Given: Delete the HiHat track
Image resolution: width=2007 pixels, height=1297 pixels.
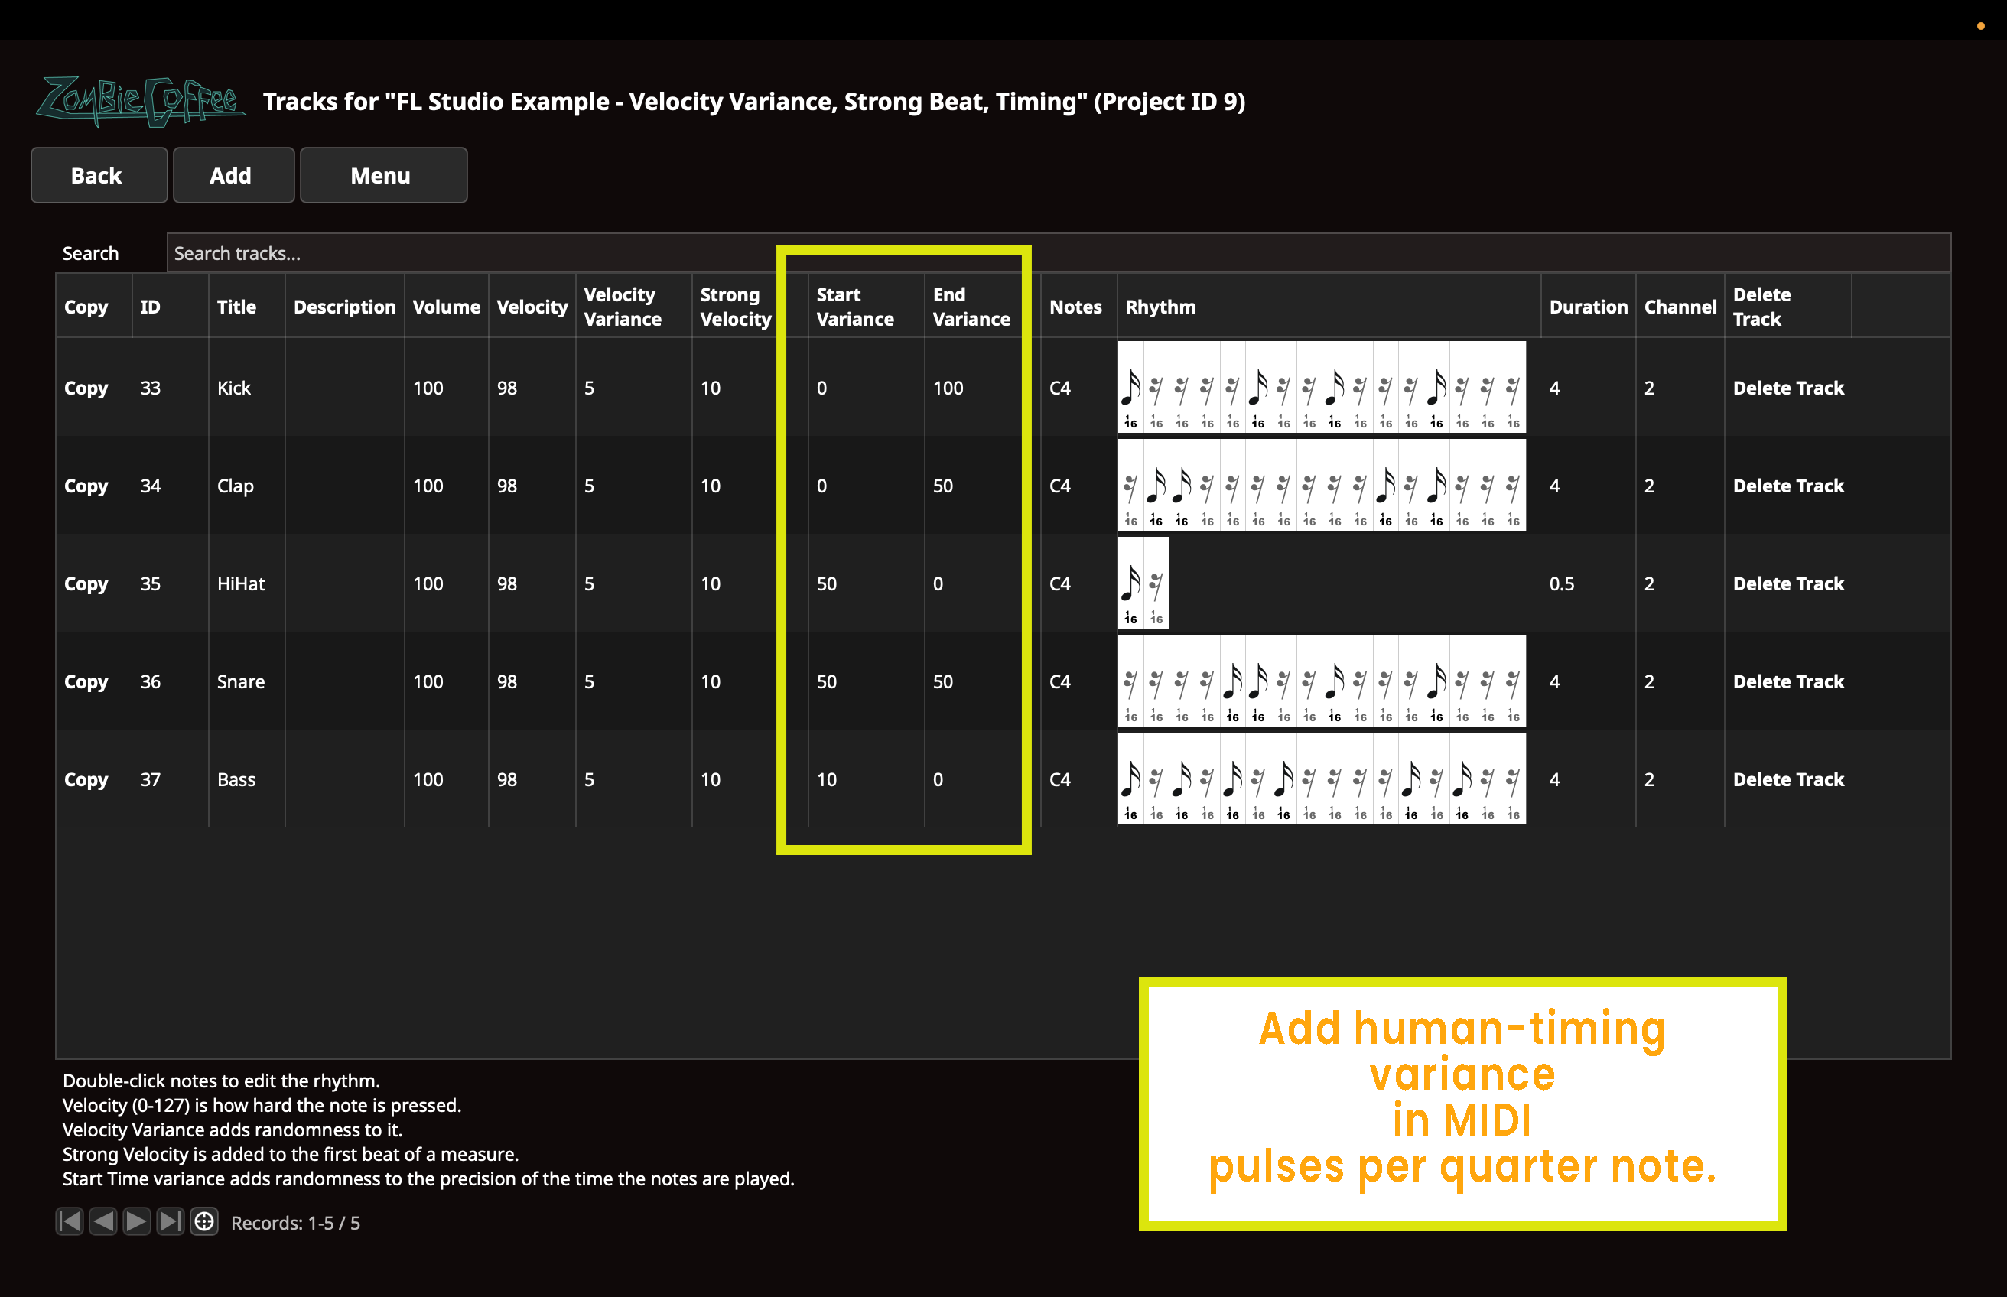Looking at the screenshot, I should 1788,583.
